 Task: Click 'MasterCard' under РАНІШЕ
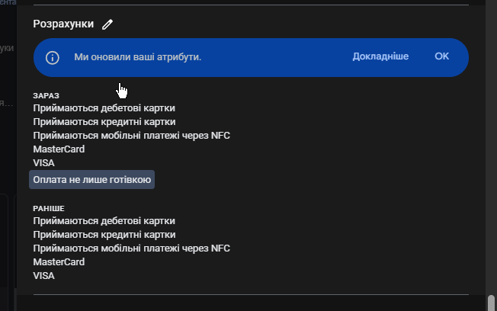[59, 262]
